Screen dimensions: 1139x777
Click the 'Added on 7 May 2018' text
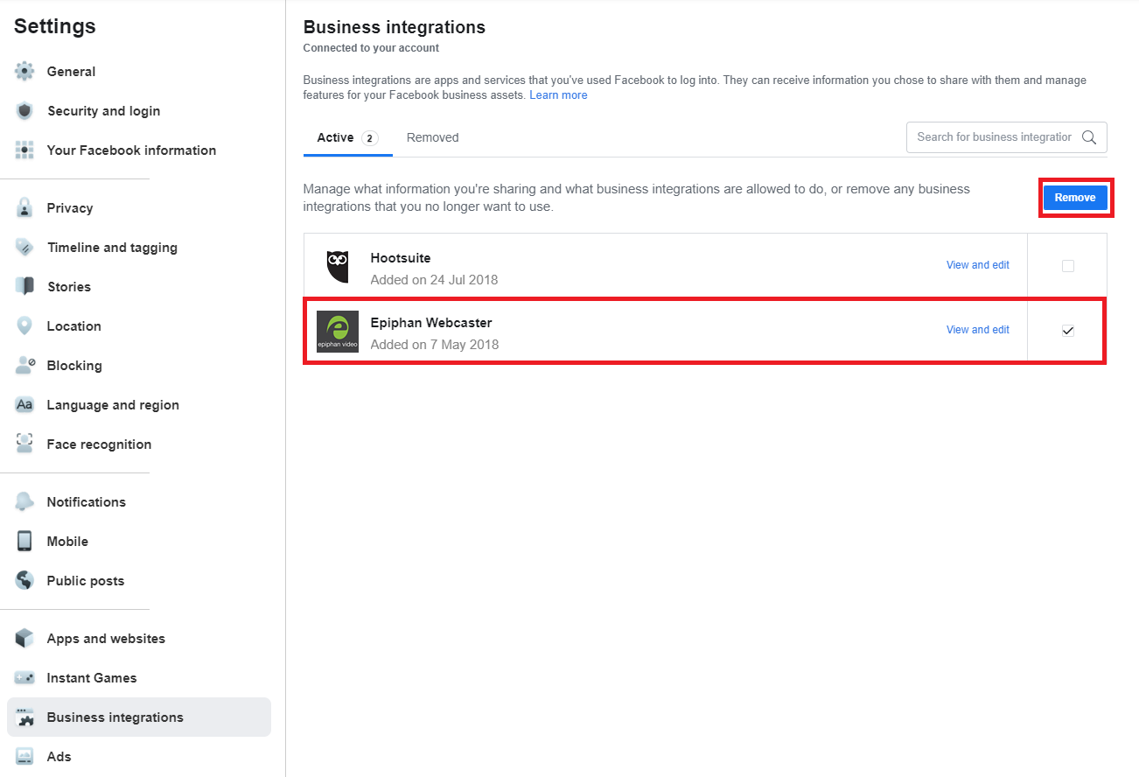coord(435,345)
